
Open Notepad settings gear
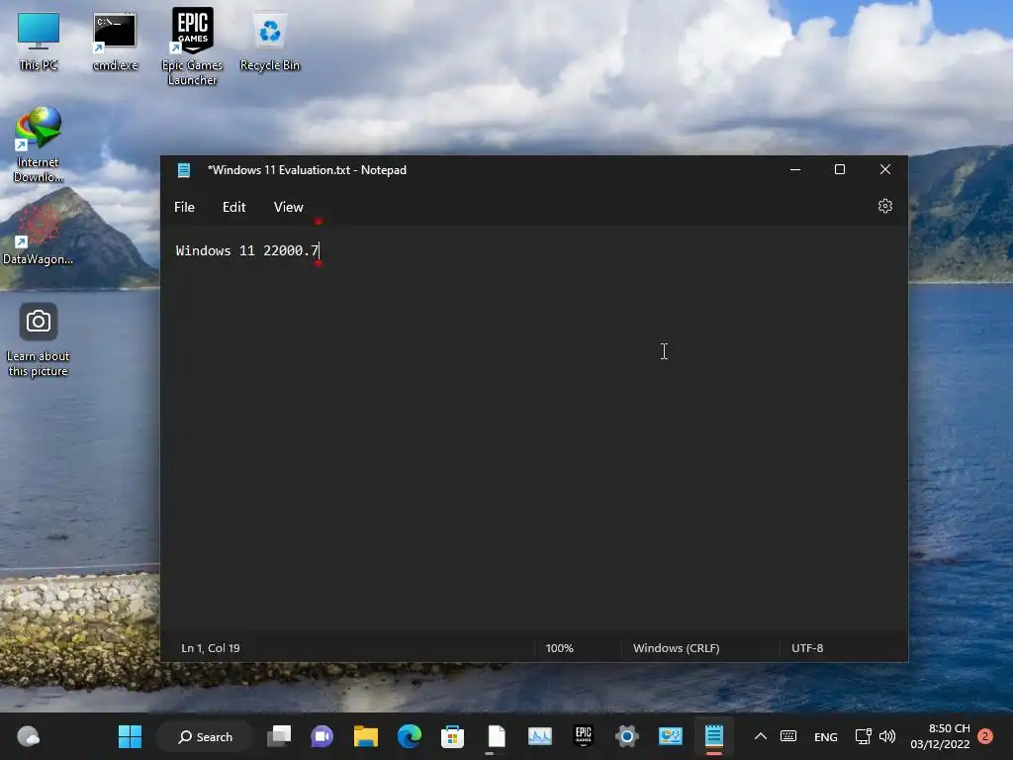885,206
